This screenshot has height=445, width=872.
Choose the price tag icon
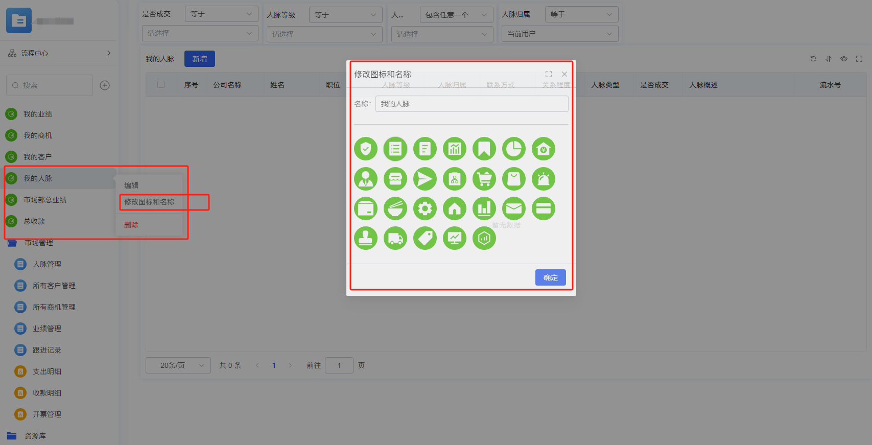tap(425, 238)
